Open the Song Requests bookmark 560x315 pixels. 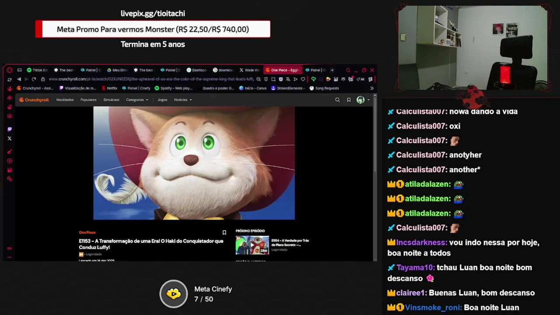click(x=324, y=88)
